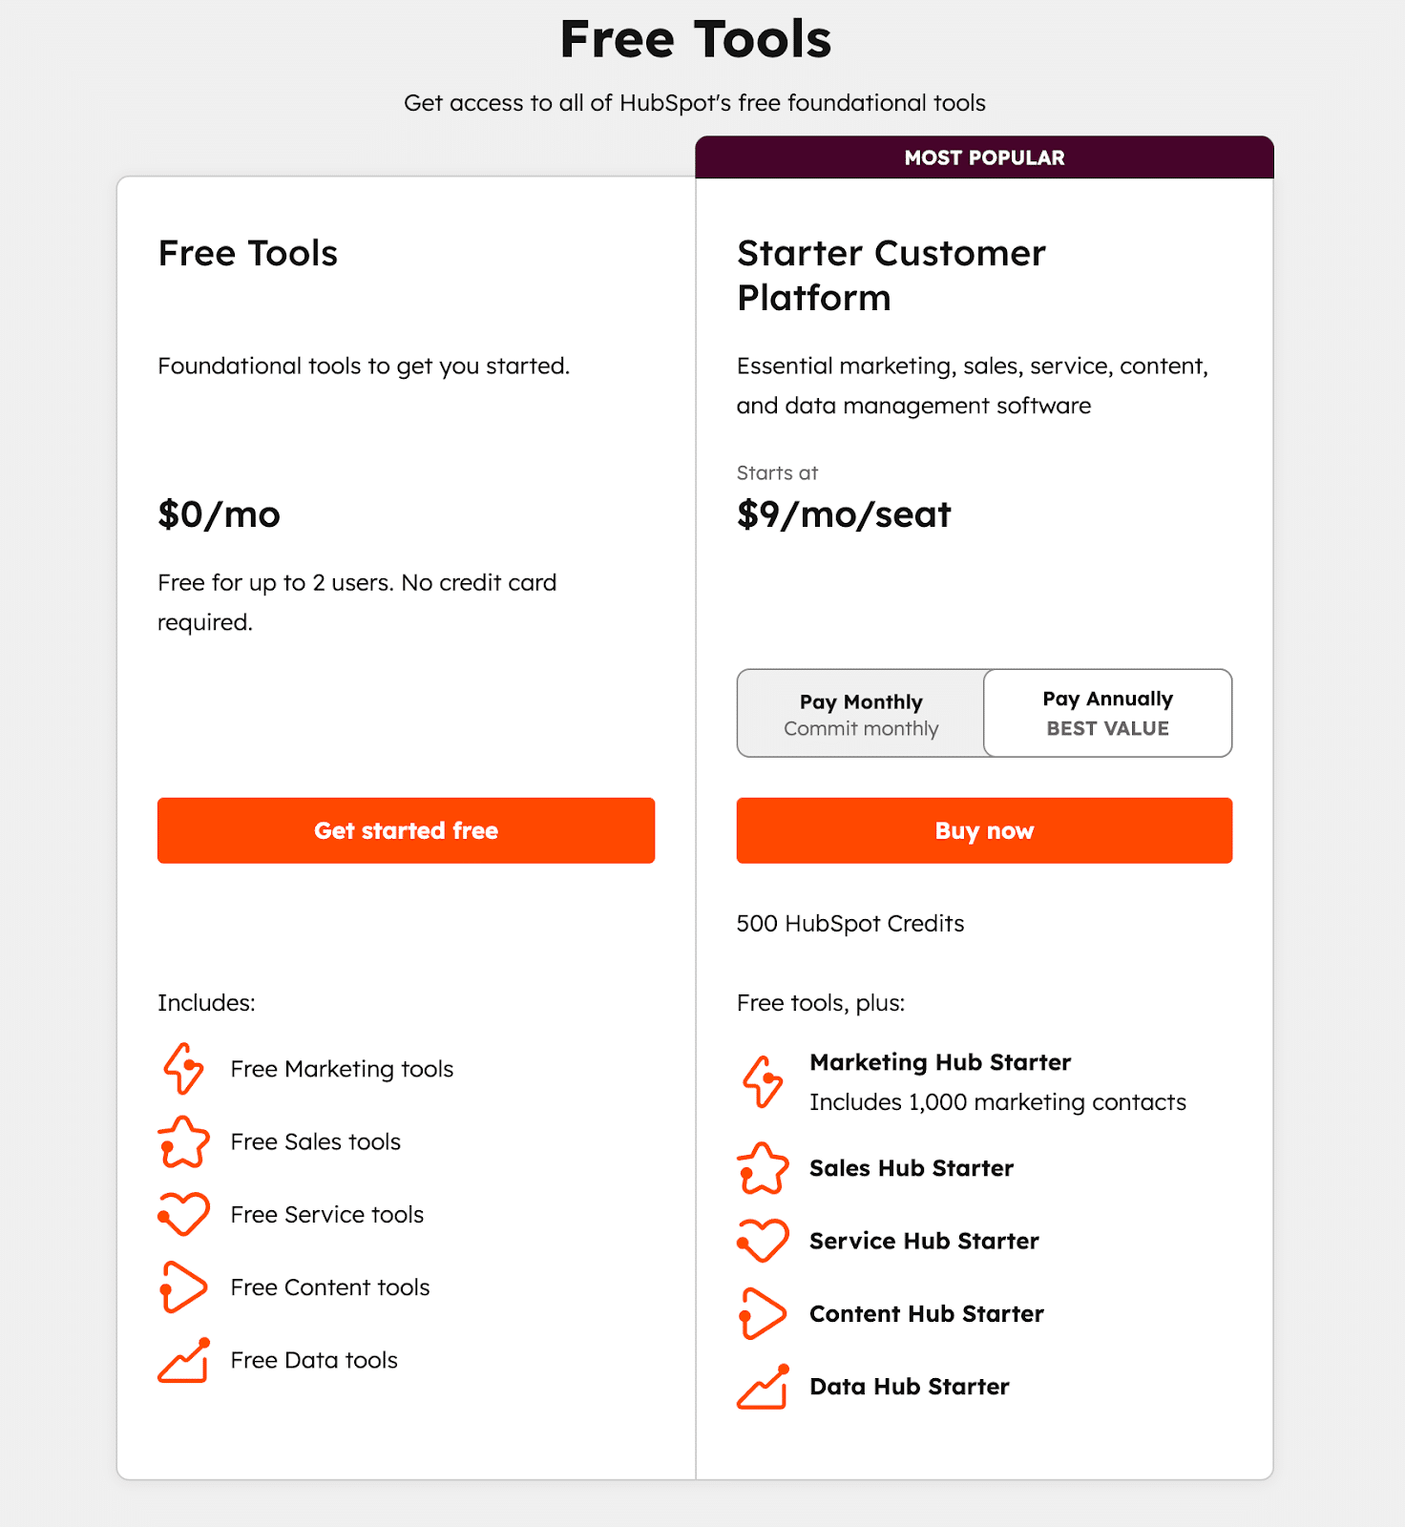Select the Free Sales tools star icon
Image resolution: width=1405 pixels, height=1527 pixels.
tap(182, 1142)
